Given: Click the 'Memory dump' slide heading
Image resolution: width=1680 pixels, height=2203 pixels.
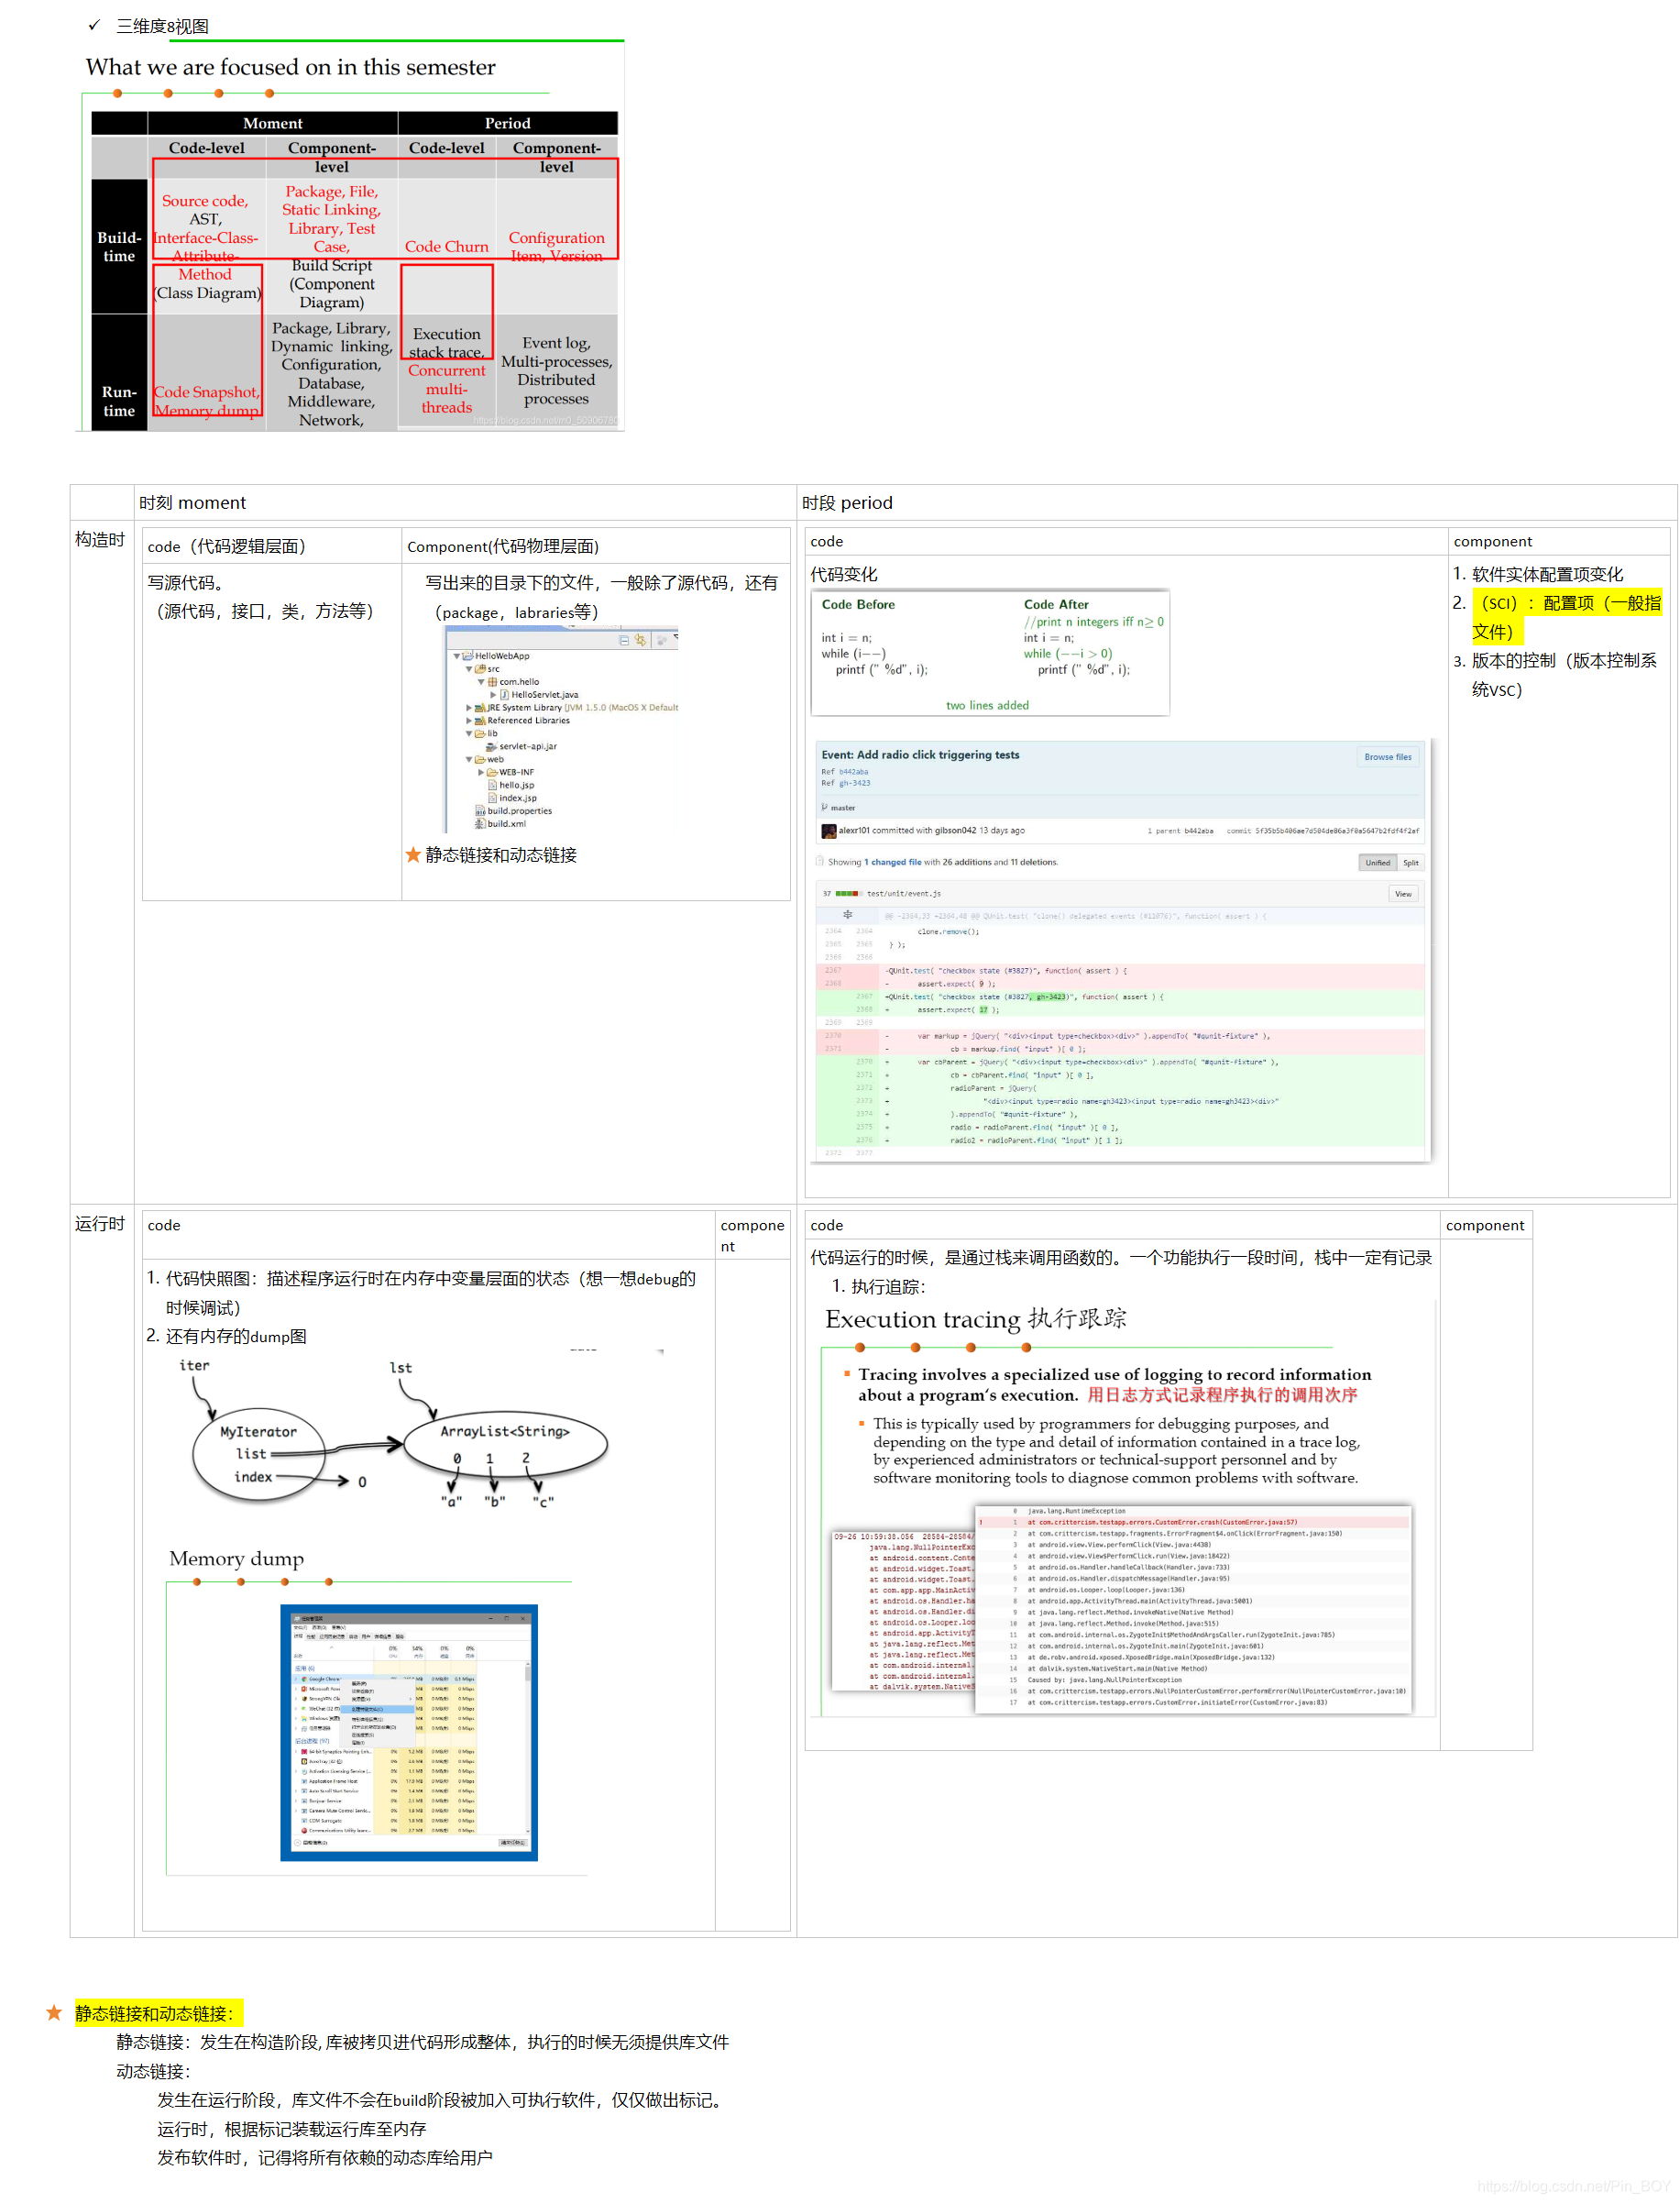Looking at the screenshot, I should pos(236,1558).
